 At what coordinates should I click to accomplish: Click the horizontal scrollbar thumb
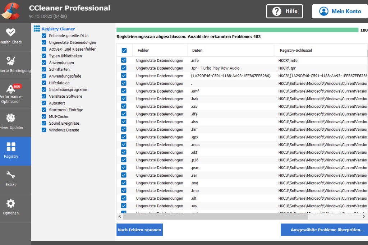(216, 216)
